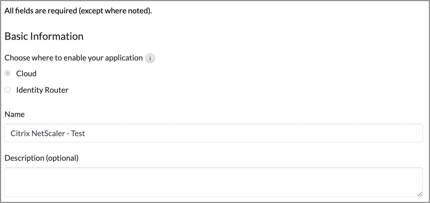
Task: Click the Name field label
Action: pyautogui.click(x=14, y=114)
